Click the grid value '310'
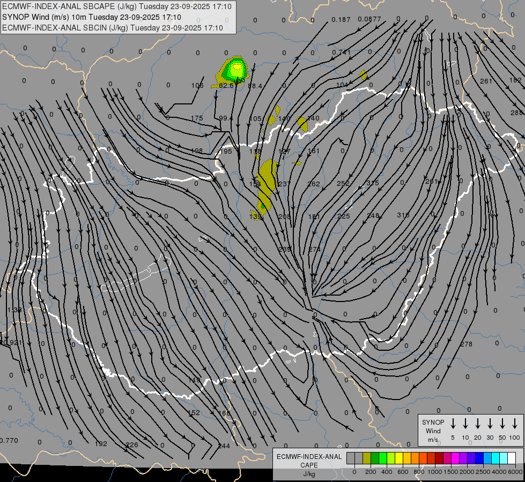The width and height of the screenshot is (525, 482). pos(403,215)
